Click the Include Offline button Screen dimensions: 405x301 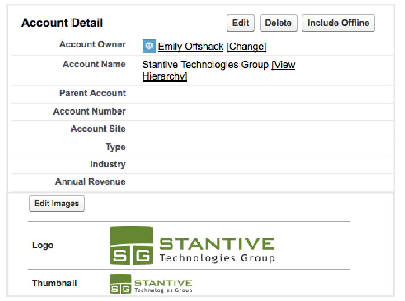pyautogui.click(x=338, y=23)
